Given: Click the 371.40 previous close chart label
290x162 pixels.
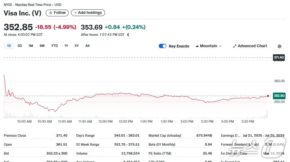Looking at the screenshot, I should (278, 57).
